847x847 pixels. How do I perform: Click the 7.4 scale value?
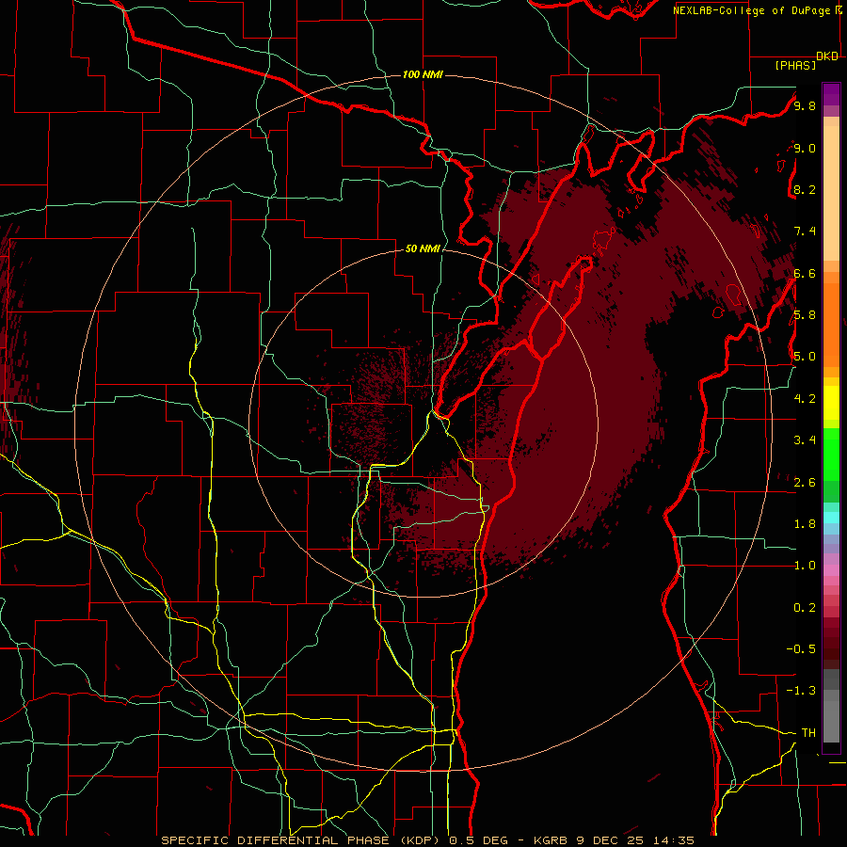coord(805,232)
